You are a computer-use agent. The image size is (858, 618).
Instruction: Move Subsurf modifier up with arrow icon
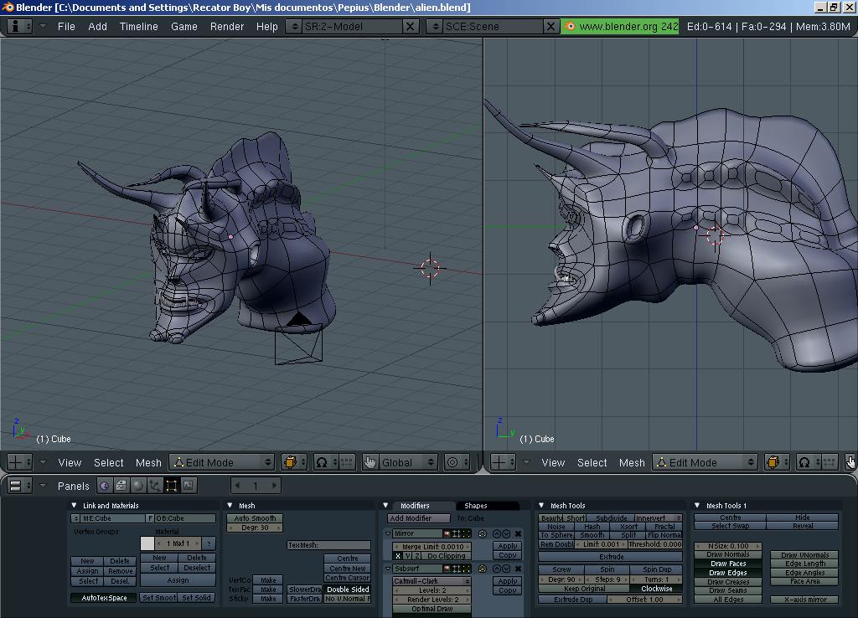click(497, 569)
